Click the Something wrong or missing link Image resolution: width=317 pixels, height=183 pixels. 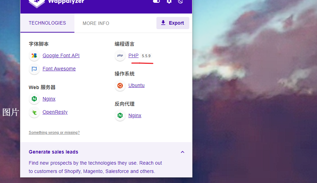coord(54,132)
